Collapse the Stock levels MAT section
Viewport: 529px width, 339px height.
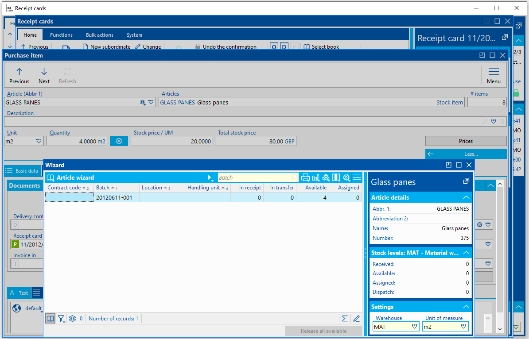click(466, 253)
